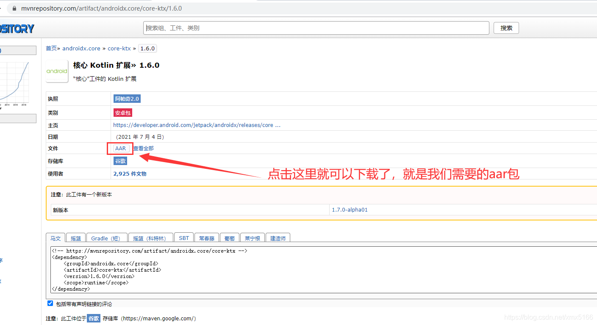Viewport: 597px width, 325px height.
Task: Click the URL text in address bar
Action: tap(102, 8)
